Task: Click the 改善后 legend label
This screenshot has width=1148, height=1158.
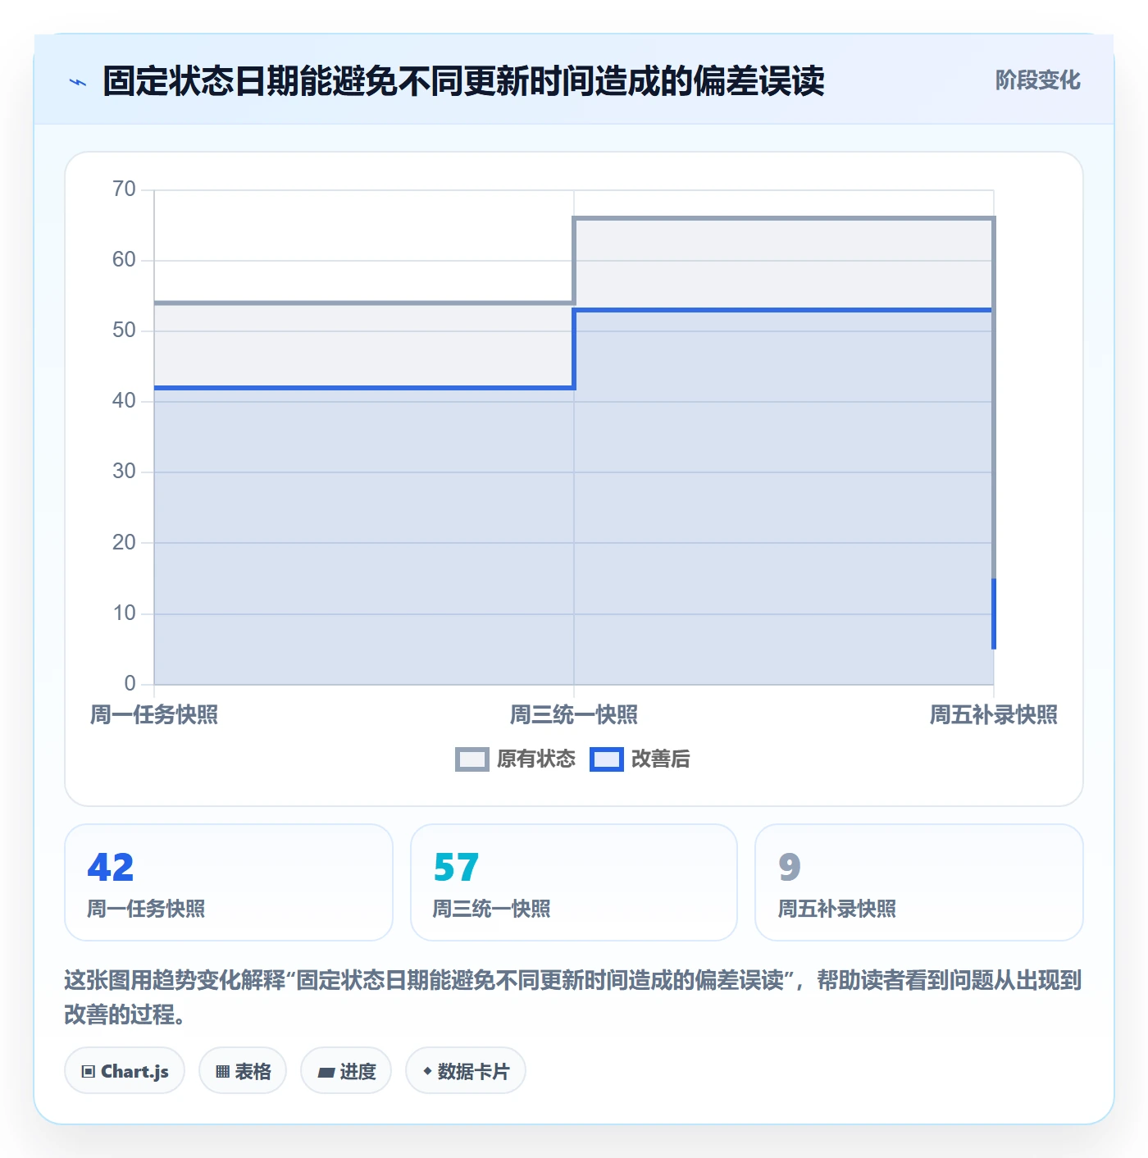Action: [x=660, y=759]
